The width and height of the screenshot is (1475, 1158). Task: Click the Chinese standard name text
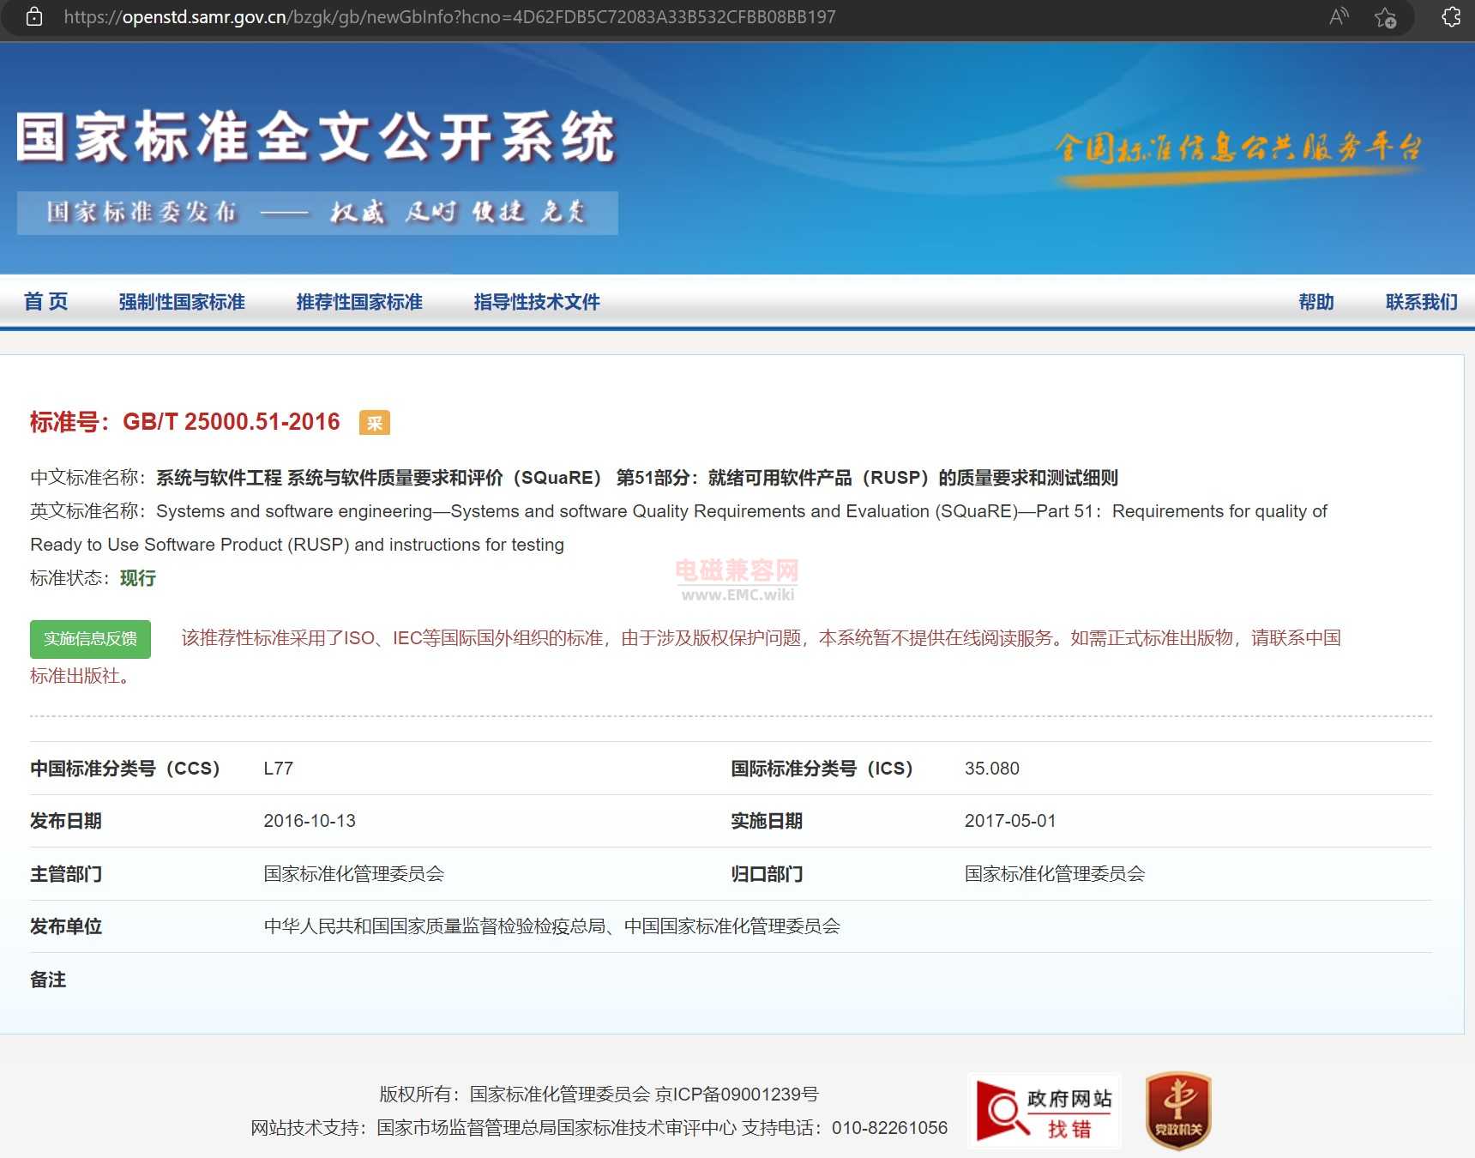(x=637, y=478)
